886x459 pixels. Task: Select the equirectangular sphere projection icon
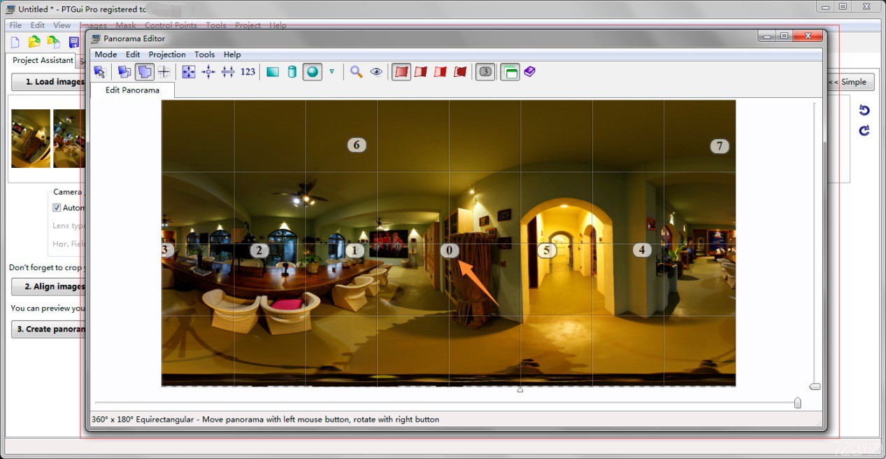pyautogui.click(x=311, y=71)
